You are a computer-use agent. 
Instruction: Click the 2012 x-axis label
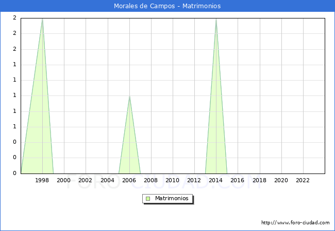point(194,180)
